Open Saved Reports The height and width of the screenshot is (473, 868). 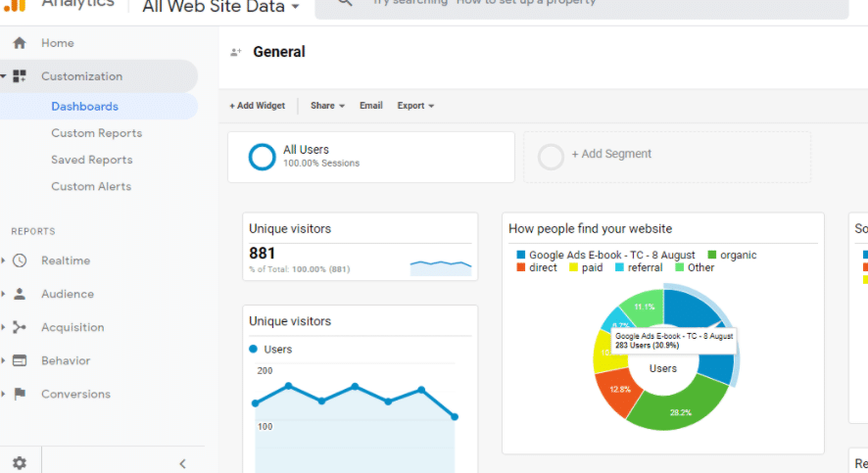(92, 160)
